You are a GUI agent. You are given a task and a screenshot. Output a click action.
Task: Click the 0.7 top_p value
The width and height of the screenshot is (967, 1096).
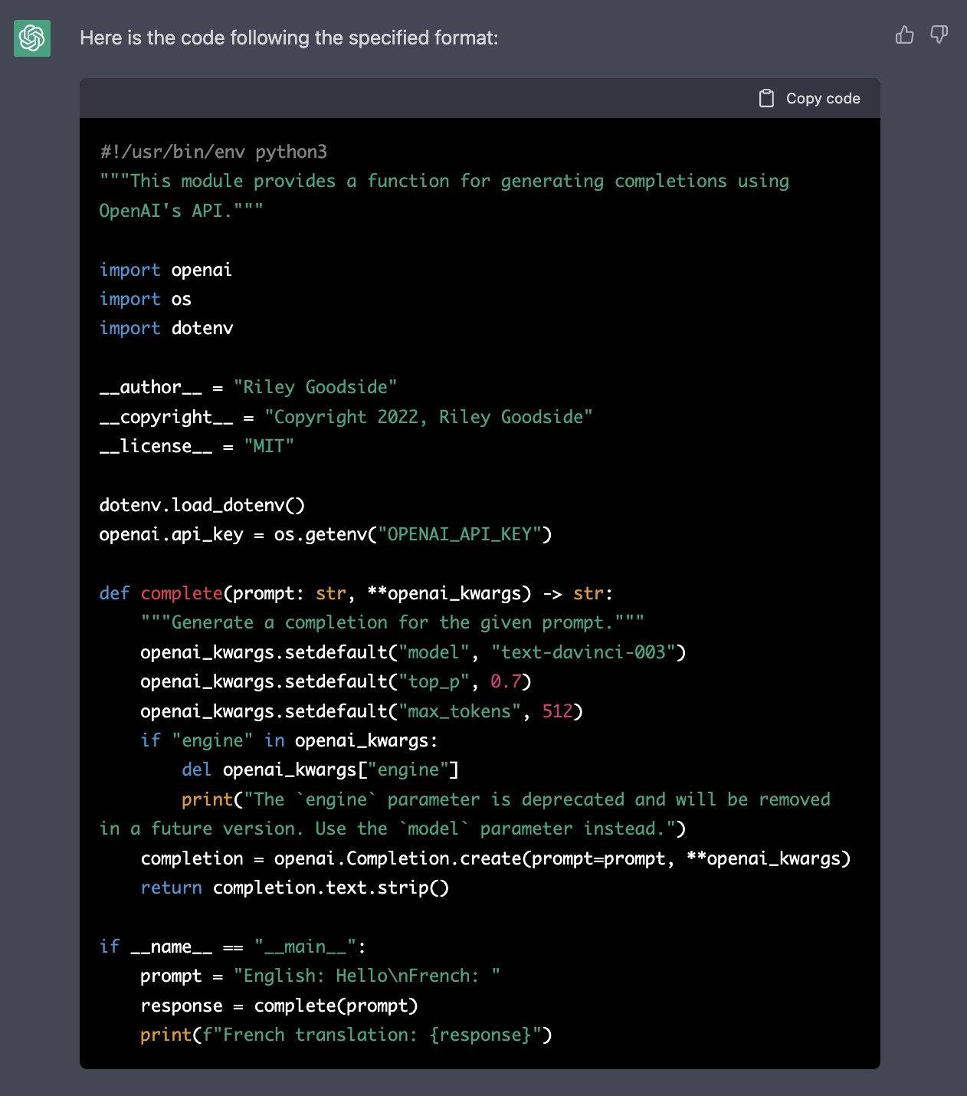coord(506,681)
